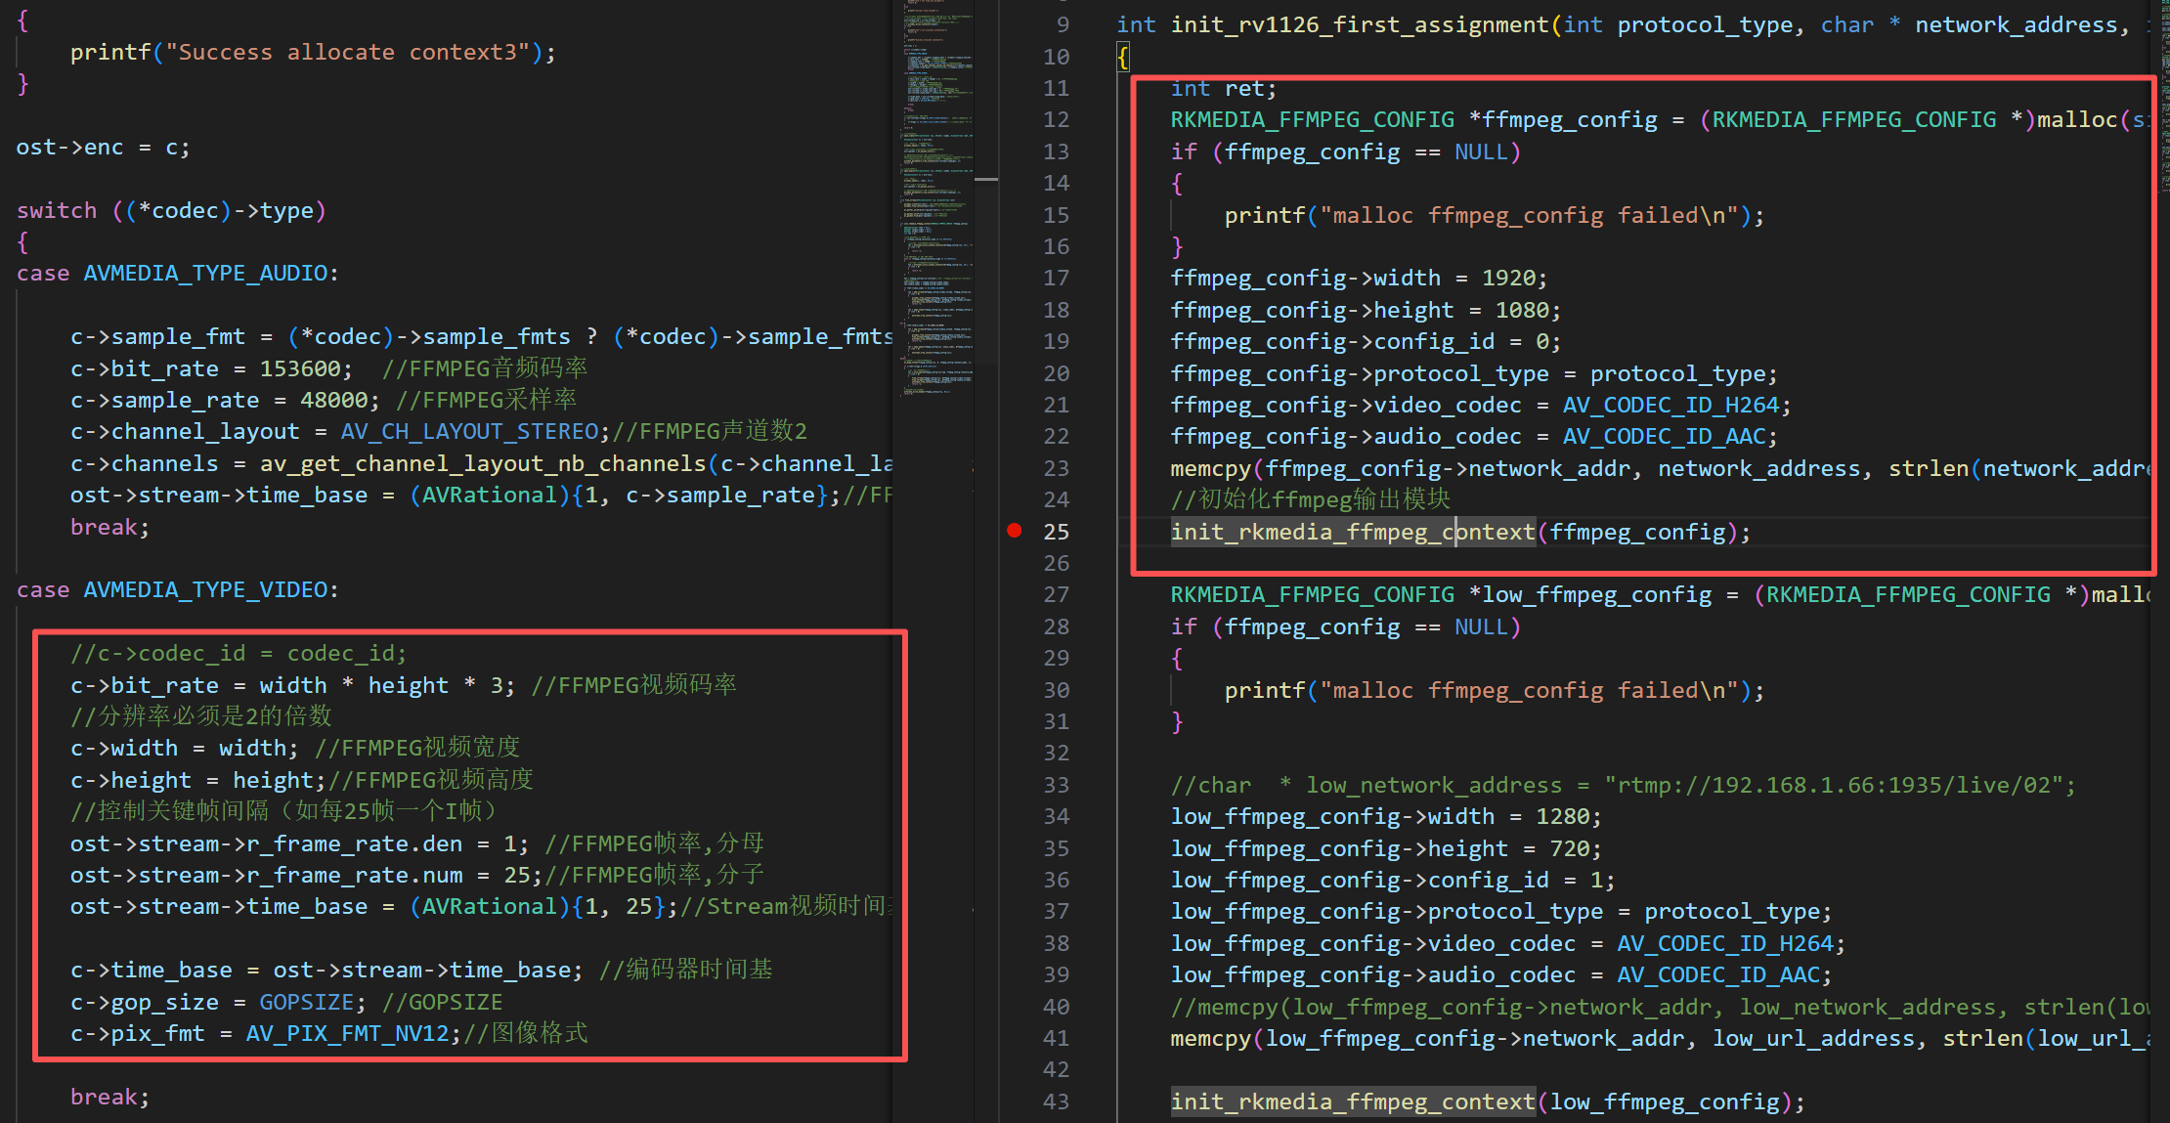The width and height of the screenshot is (2170, 1123).
Task: Click the highlighted init_rkmedia_ffmpeg_context call on line 25
Action: pos(1353,532)
